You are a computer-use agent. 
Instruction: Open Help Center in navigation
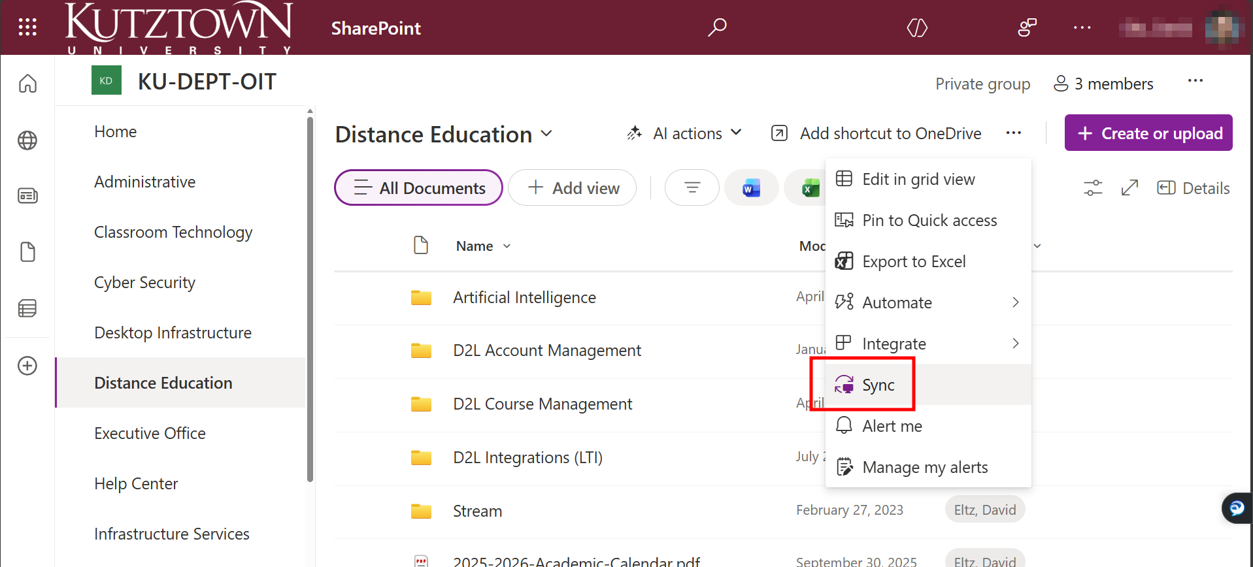click(x=136, y=483)
